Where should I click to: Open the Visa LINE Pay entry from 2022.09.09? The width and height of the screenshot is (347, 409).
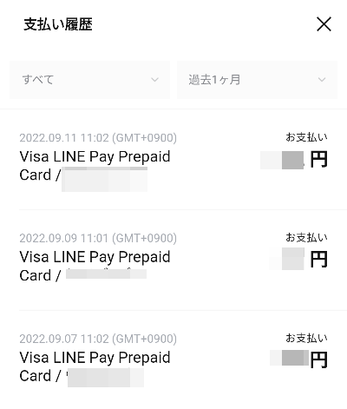(x=173, y=260)
